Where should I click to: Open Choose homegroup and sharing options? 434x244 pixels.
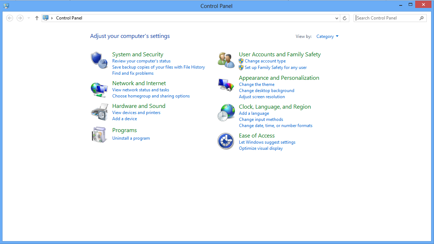pyautogui.click(x=151, y=96)
